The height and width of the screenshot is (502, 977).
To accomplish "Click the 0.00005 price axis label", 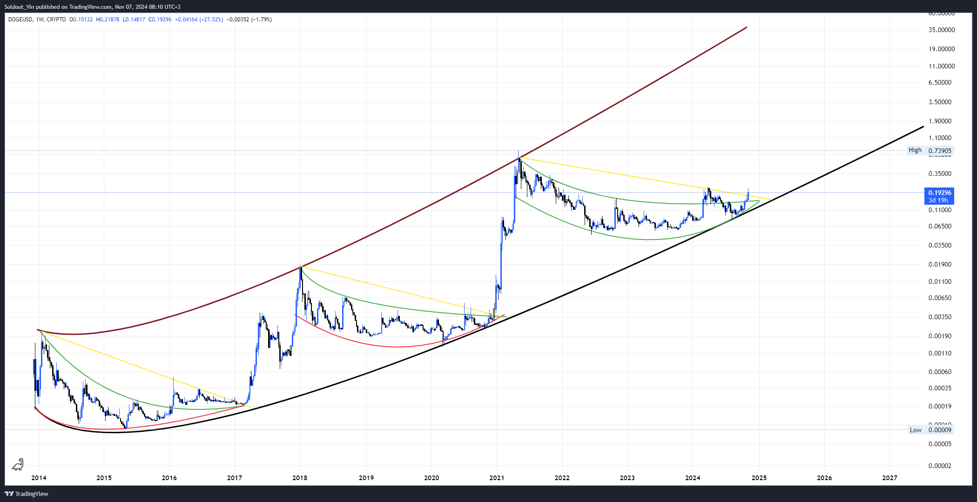I will [940, 444].
